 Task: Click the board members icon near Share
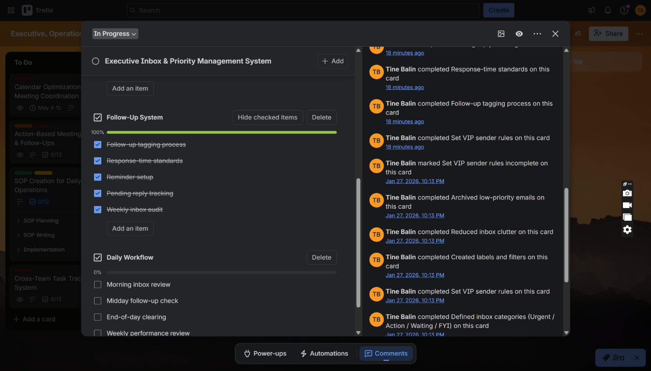pos(578,34)
